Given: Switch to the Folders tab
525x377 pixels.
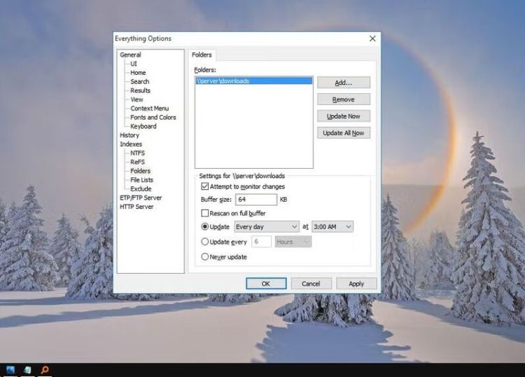Looking at the screenshot, I should 202,55.
